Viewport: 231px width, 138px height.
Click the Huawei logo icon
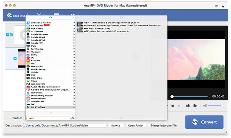[x=28, y=52]
